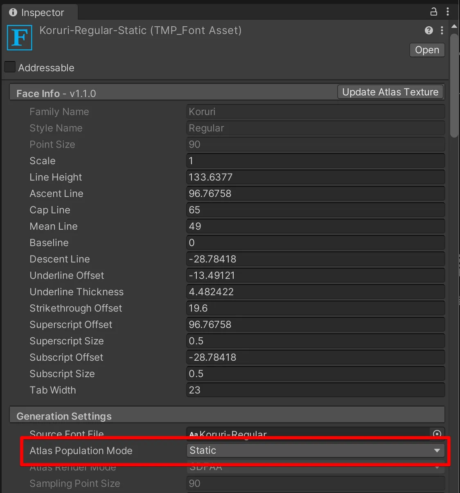Select the Line Height value field
Viewport: 460px width, 493px height.
(315, 177)
